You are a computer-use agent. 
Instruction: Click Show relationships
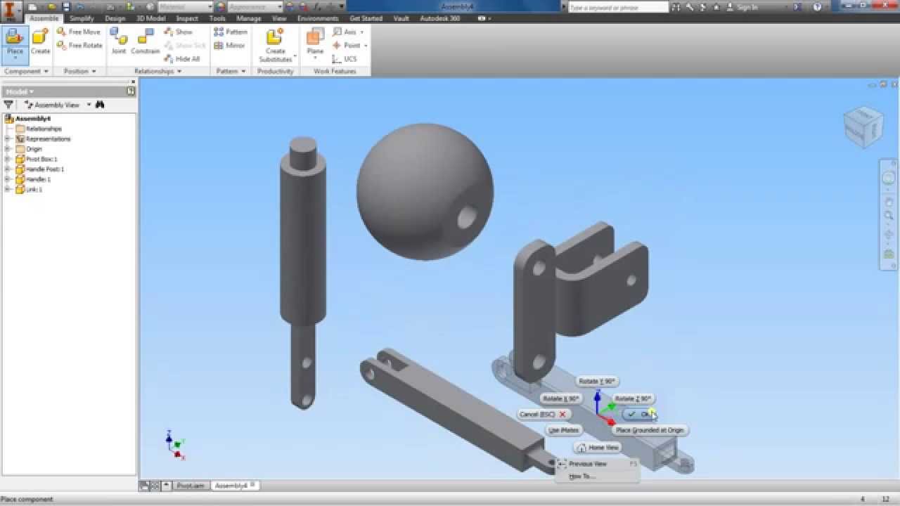[178, 32]
